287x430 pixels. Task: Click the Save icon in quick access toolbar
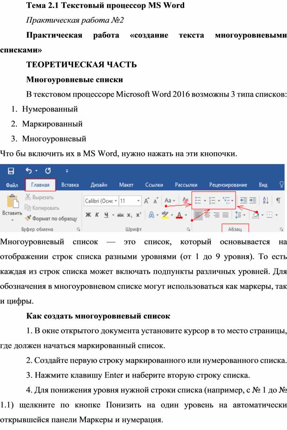pyautogui.click(x=11, y=171)
